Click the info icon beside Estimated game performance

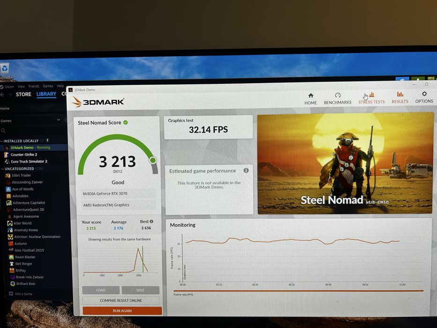(246, 171)
